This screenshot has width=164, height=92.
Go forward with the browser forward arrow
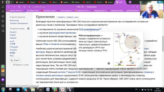point(14,7)
